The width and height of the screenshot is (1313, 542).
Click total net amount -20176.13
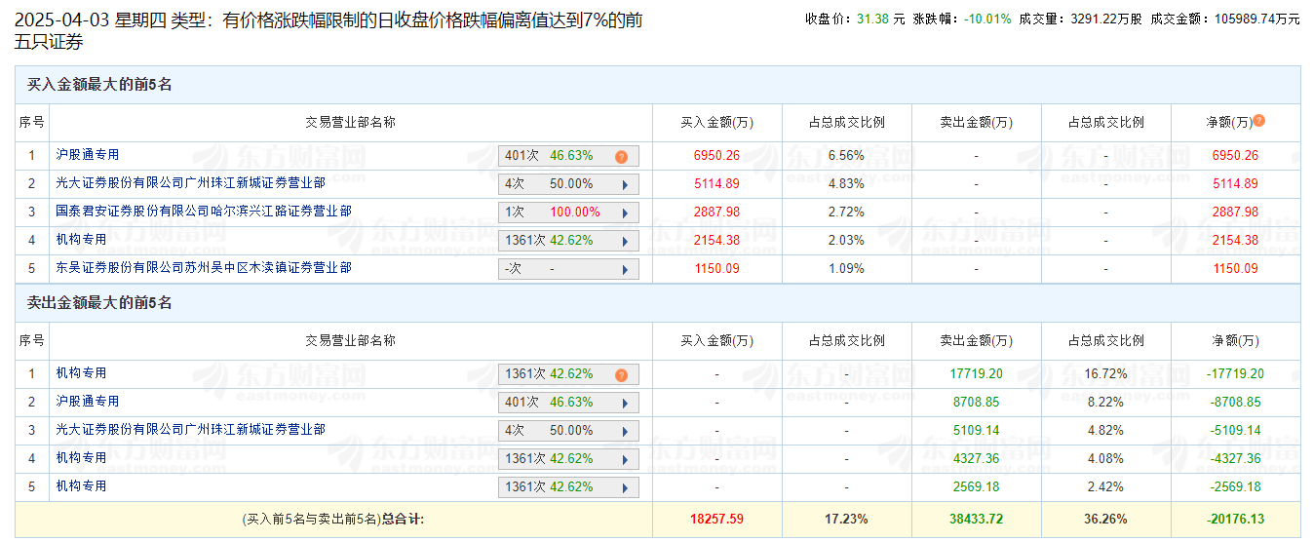[x=1235, y=521]
